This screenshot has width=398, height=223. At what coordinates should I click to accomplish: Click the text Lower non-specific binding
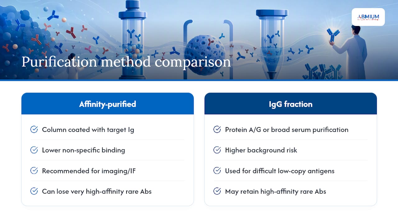tap(83, 150)
